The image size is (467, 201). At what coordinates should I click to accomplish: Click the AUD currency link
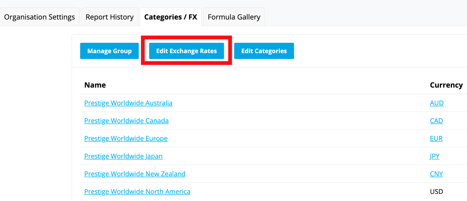point(437,103)
